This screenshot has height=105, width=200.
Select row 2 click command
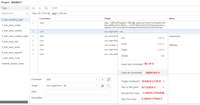[115, 32]
